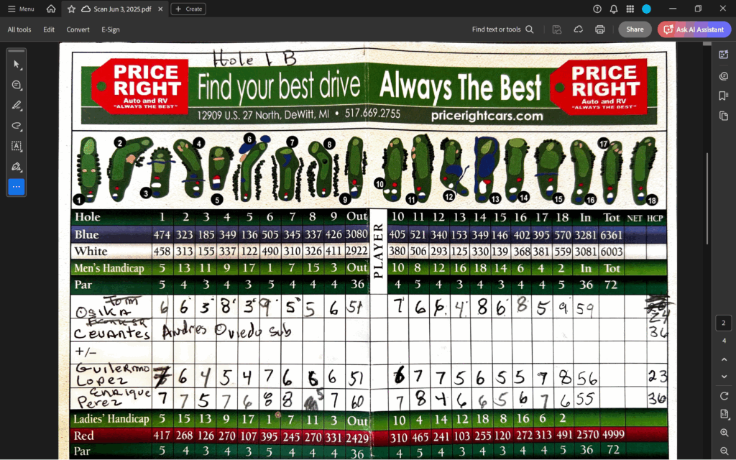Screen dimensions: 736x460
Task: Select the Add text box tool
Action: tap(17, 146)
